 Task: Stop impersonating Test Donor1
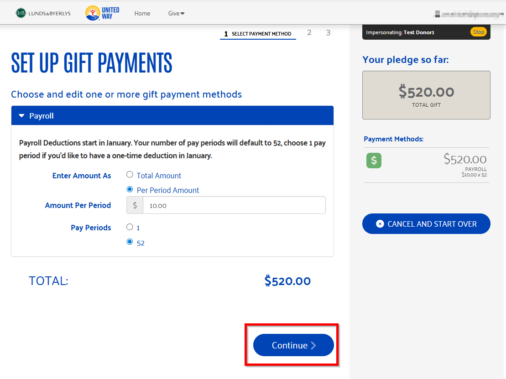[478, 32]
